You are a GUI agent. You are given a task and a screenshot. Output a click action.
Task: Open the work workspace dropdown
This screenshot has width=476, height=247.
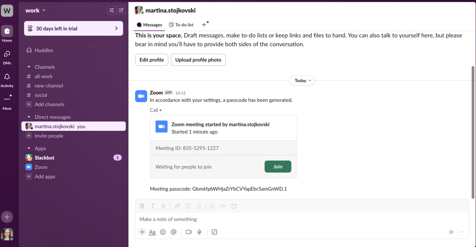point(35,10)
